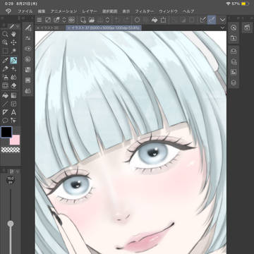The width and height of the screenshot is (254, 254).
Task: Select the Eraser tool
Action: [x=13, y=85]
